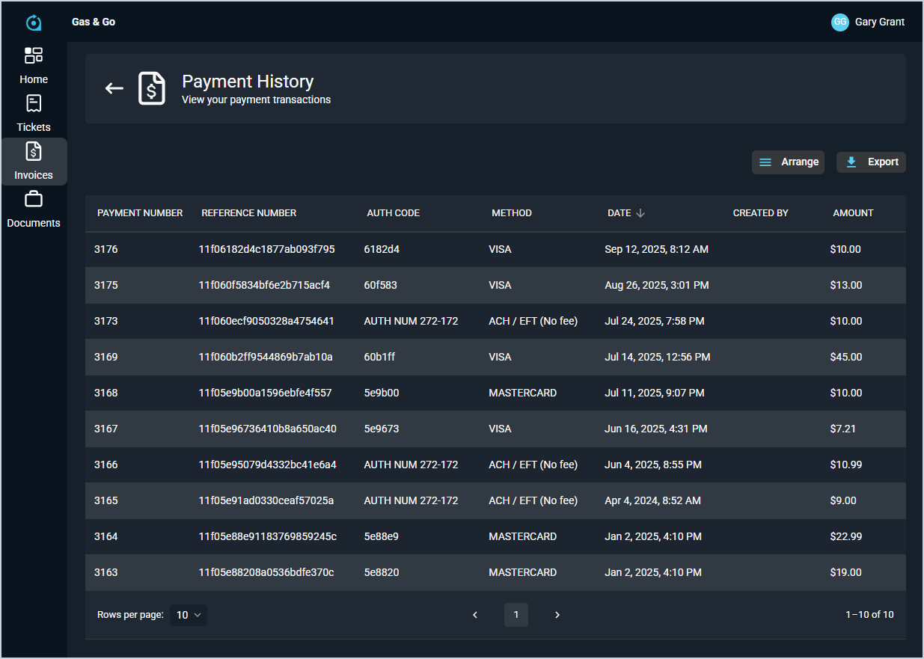Viewport: 924px width, 659px height.
Task: Open the Home dashboard icon
Action: coord(34,56)
